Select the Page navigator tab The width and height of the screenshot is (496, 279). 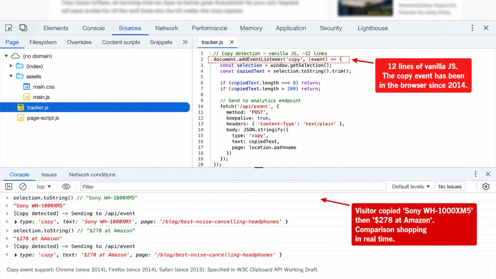point(12,42)
